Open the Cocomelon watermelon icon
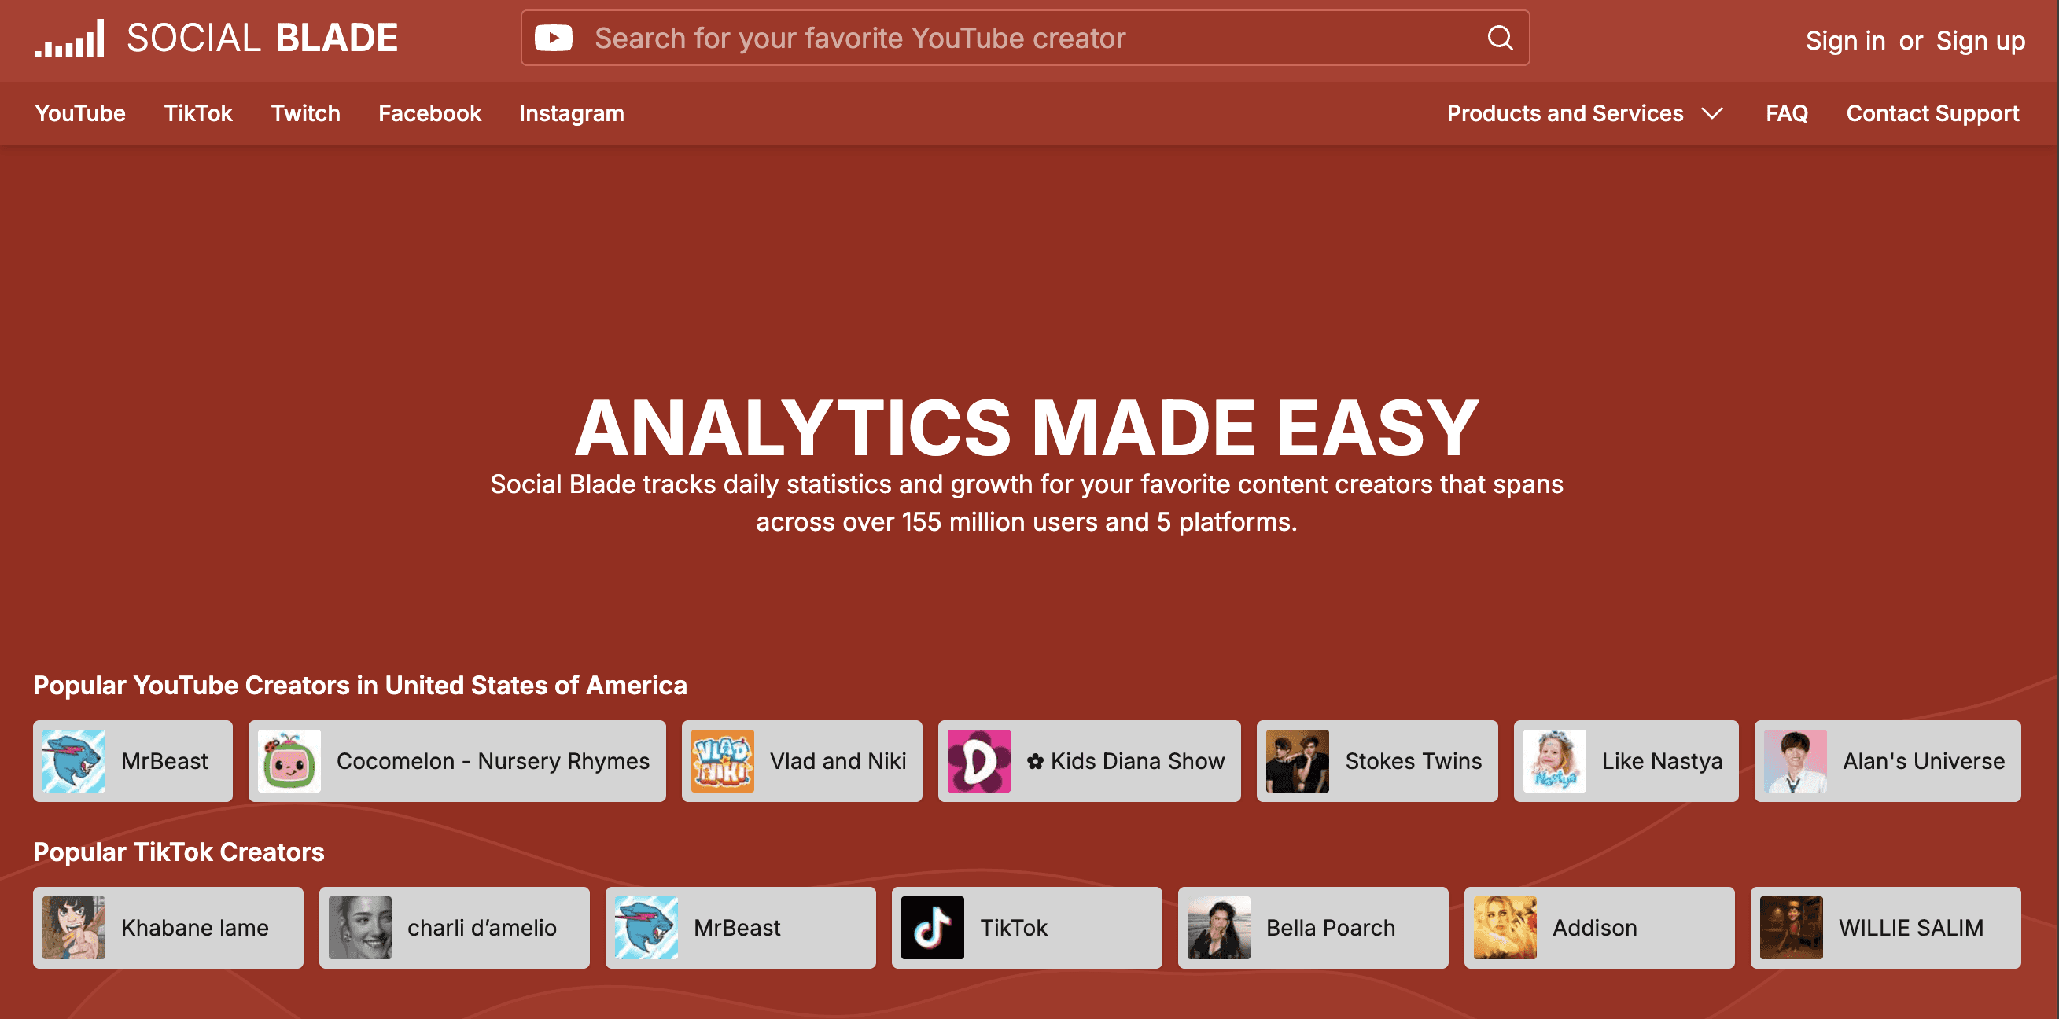This screenshot has height=1019, width=2059. coord(289,760)
